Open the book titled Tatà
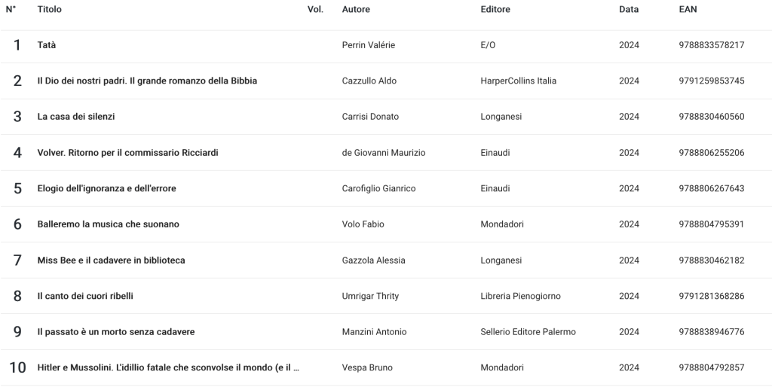772x387 pixels. tap(47, 45)
